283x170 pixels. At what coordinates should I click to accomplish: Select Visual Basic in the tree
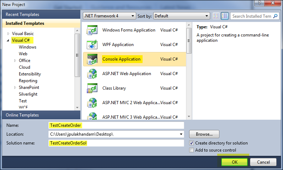(x=23, y=34)
